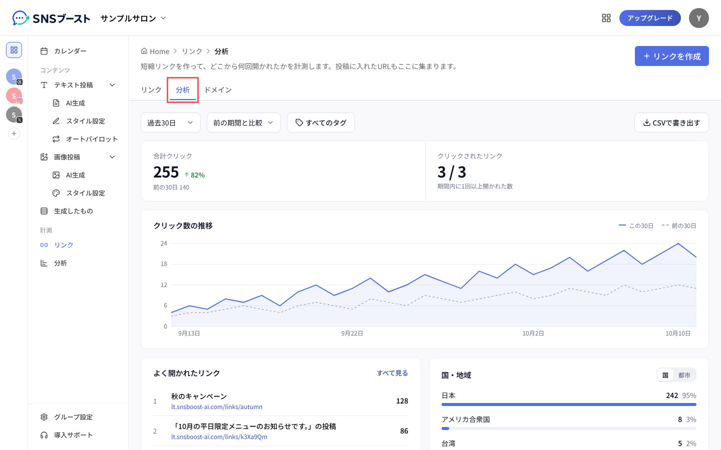Switch to the 分析 tab
The width and height of the screenshot is (721, 450).
183,90
